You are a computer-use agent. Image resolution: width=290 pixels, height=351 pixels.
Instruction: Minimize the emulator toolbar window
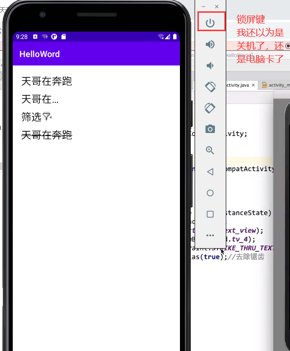coord(204,7)
